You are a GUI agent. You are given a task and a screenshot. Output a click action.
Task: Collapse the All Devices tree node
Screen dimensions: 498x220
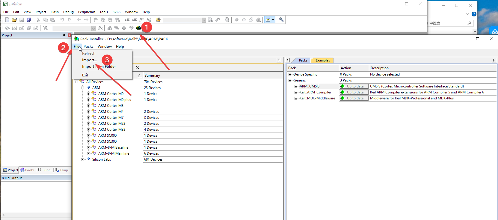tap(77, 82)
